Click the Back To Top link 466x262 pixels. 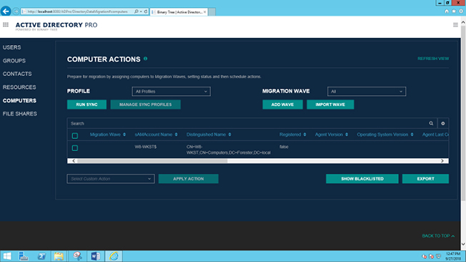tap(438, 236)
